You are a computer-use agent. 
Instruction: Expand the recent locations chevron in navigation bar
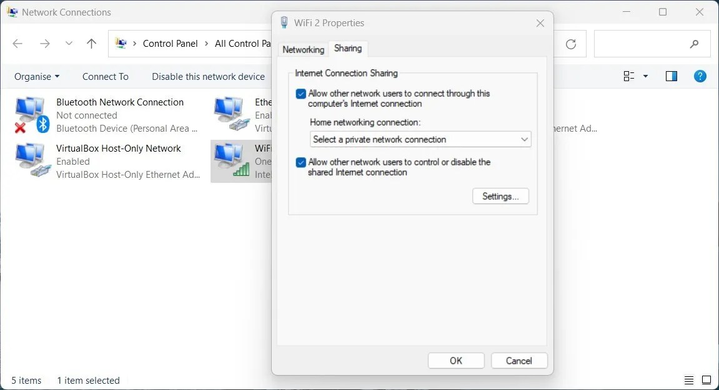69,44
